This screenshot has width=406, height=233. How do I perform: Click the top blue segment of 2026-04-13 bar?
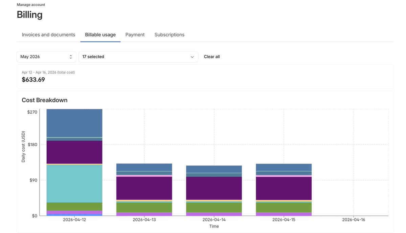click(144, 167)
